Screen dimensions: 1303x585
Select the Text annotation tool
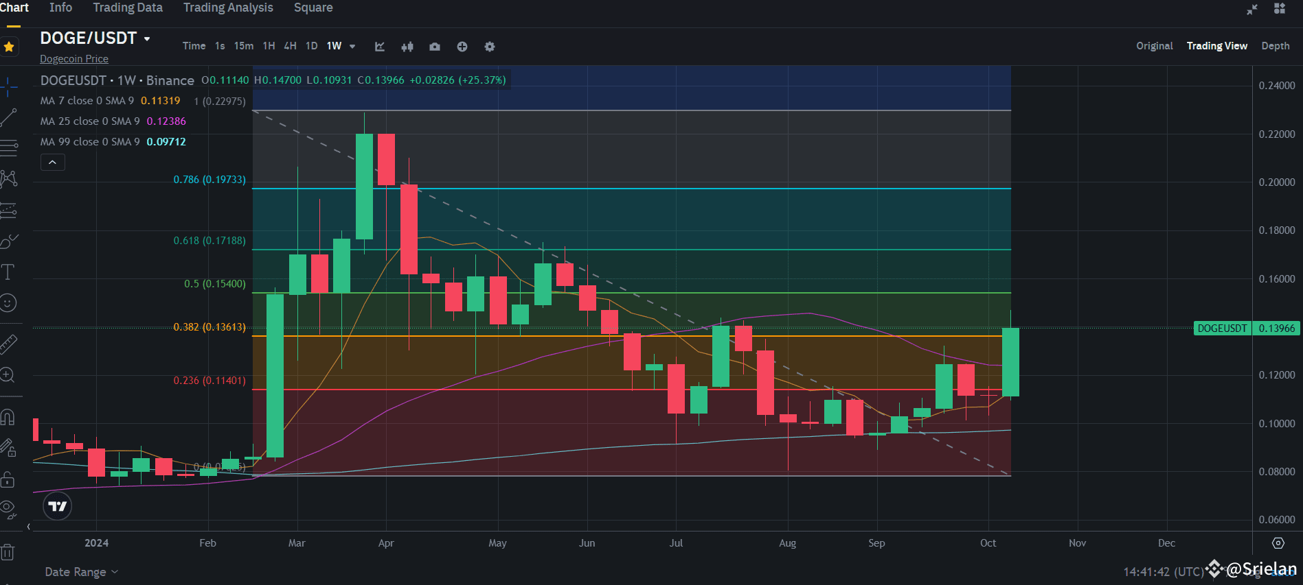click(x=9, y=272)
